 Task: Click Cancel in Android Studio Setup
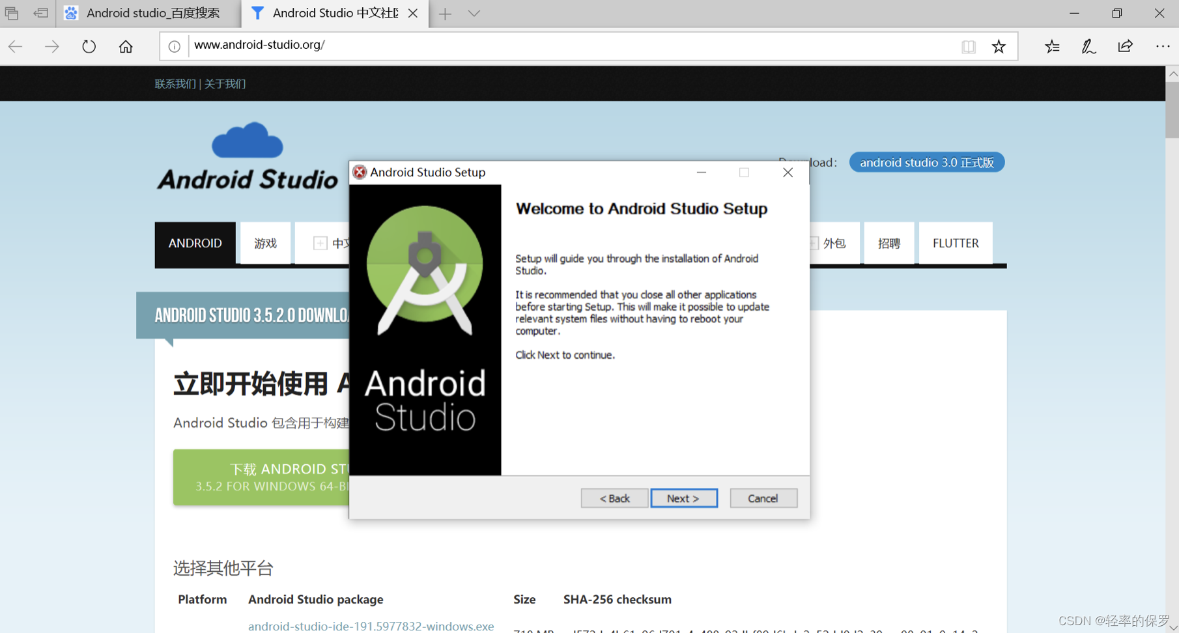tap(763, 498)
